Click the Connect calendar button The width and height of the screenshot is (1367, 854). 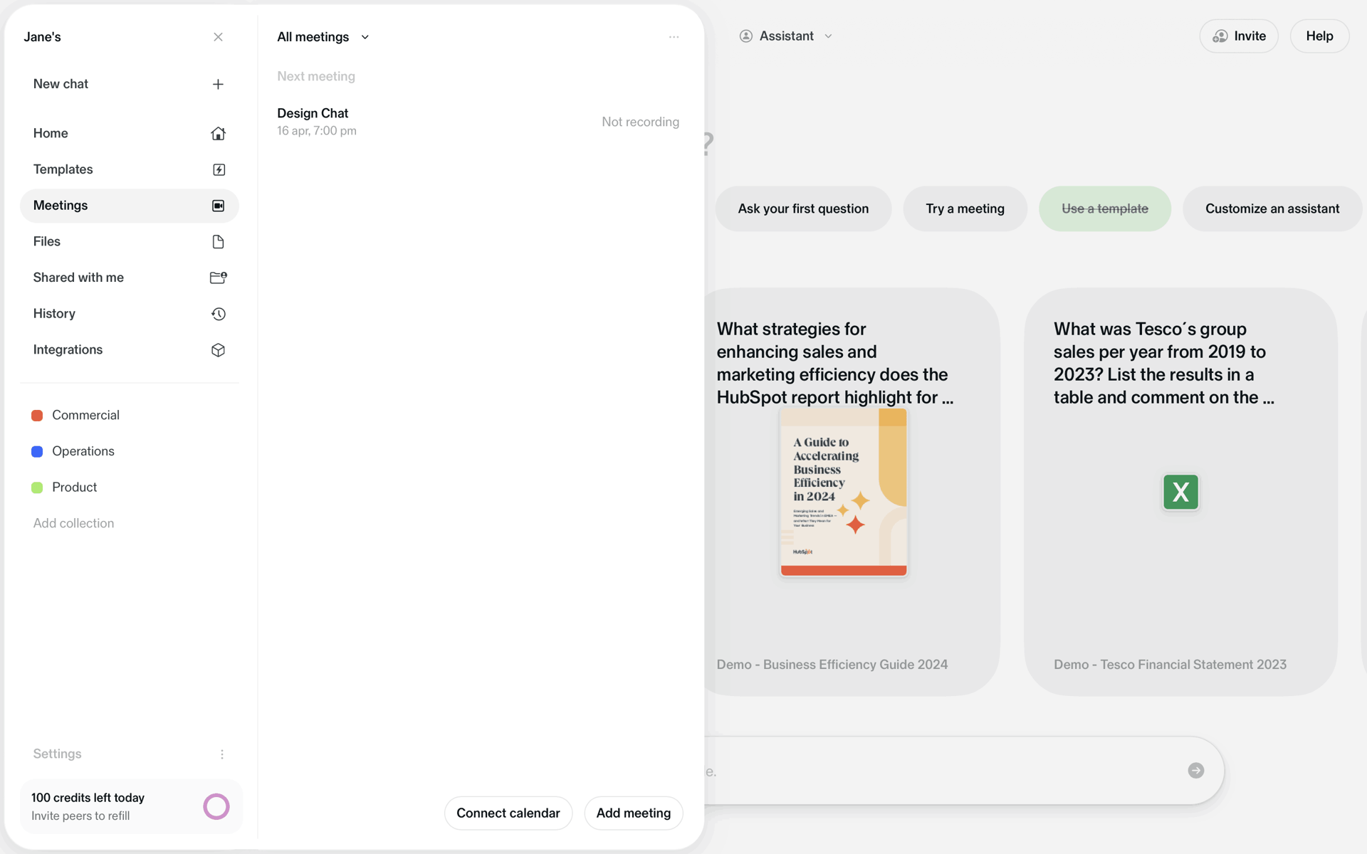(x=508, y=813)
